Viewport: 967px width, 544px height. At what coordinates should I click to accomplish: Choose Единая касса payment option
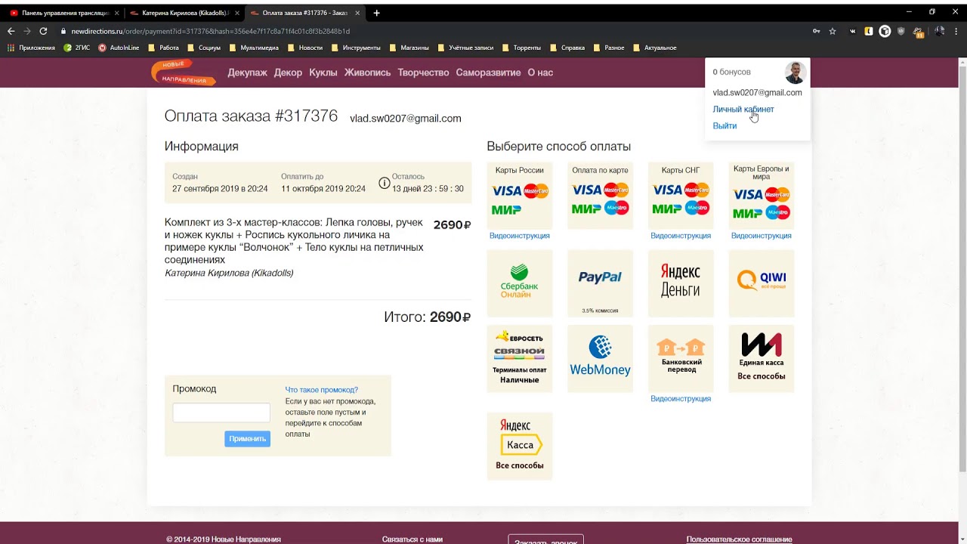tap(761, 359)
